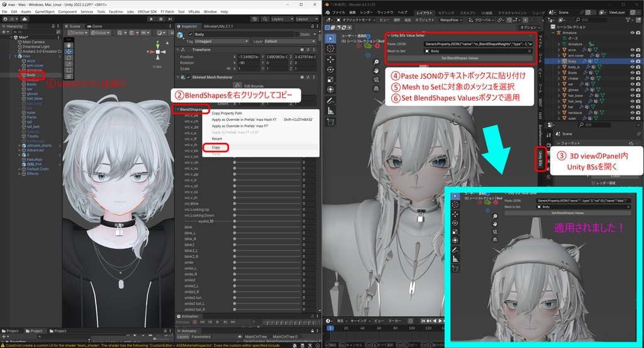Image resolution: width=644 pixels, height=348 pixels.
Task: Click Transform component help icon in Inspector
Action: pos(302,49)
